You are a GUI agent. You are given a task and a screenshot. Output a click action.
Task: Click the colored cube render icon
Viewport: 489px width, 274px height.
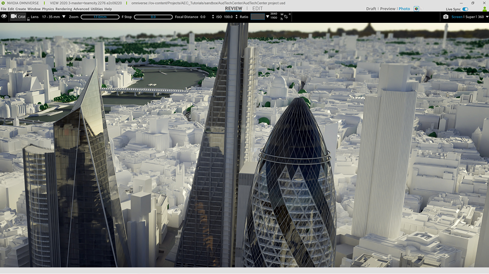pos(416,9)
